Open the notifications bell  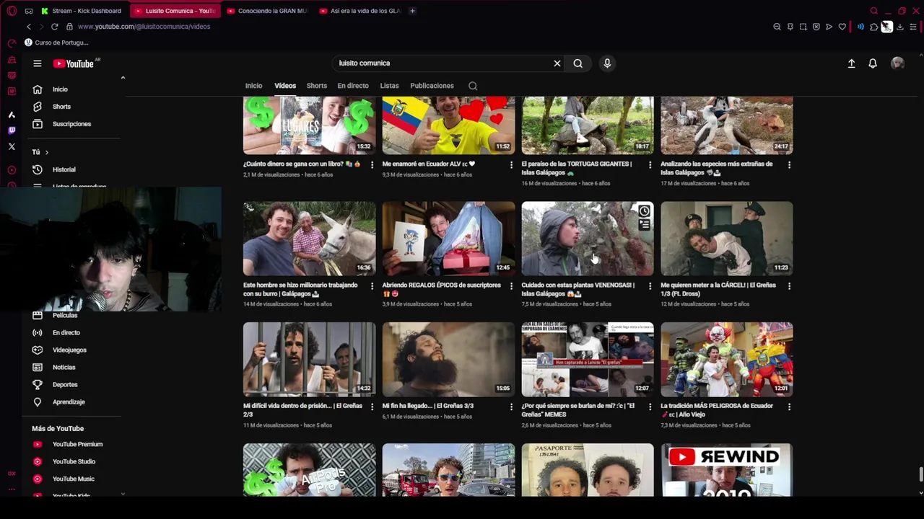[873, 63]
